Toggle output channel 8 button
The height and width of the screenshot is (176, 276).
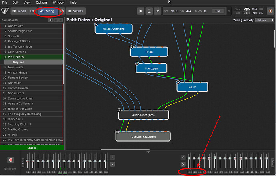226,172
